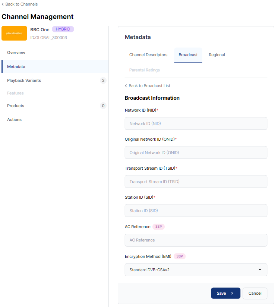Click the HYBRID badge next to BBC One

click(63, 29)
